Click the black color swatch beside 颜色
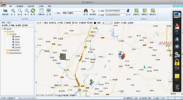 pyautogui.click(x=95, y=23)
